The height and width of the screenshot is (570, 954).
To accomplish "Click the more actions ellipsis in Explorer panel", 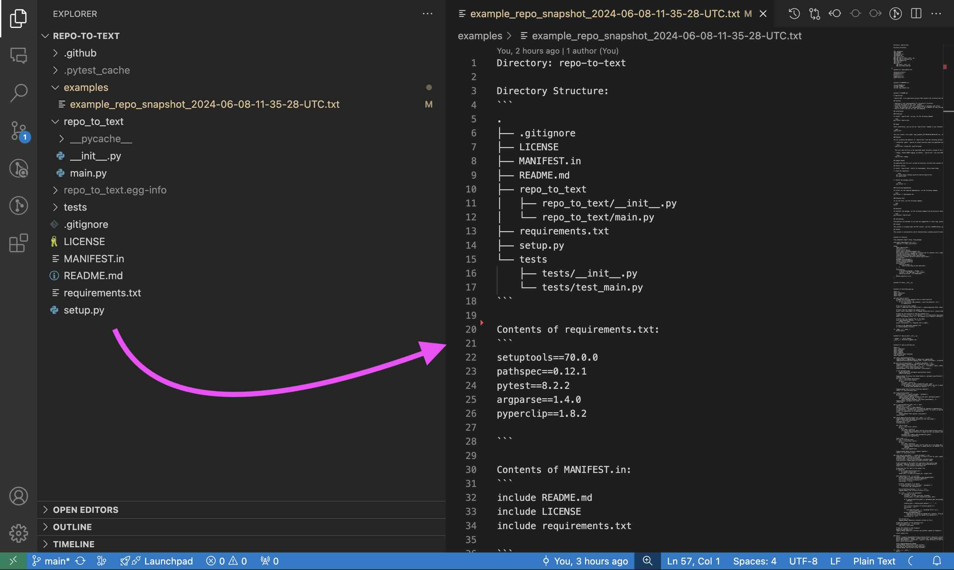I will (x=428, y=14).
